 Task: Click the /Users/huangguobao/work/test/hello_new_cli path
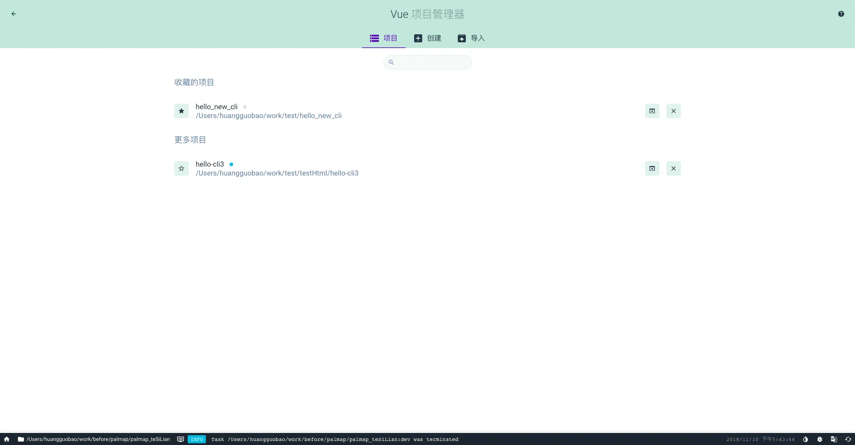click(269, 115)
